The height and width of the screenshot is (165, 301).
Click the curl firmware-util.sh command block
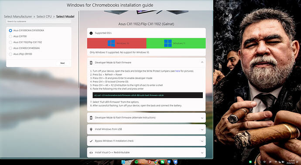[x=147, y=95]
